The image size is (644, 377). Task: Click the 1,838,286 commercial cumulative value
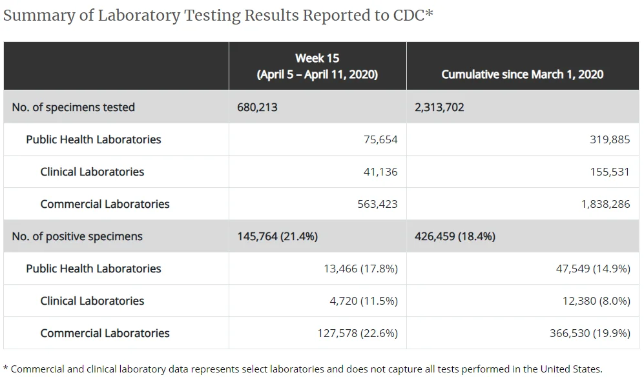pos(605,204)
